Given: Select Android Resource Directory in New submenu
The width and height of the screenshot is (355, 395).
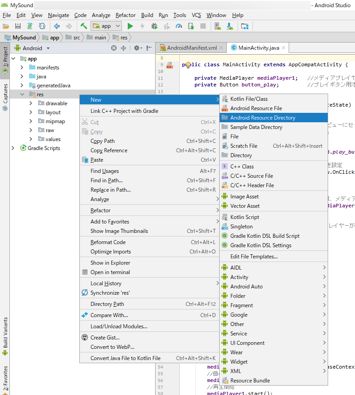Looking at the screenshot, I should pos(273,118).
